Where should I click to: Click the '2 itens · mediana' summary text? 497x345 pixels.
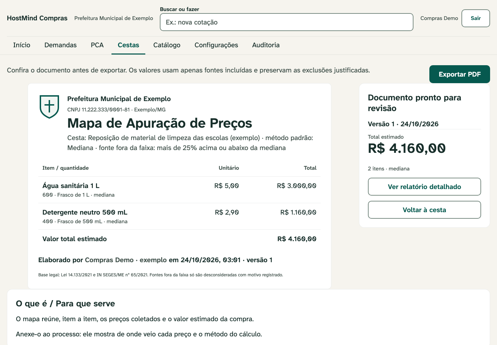389,169
